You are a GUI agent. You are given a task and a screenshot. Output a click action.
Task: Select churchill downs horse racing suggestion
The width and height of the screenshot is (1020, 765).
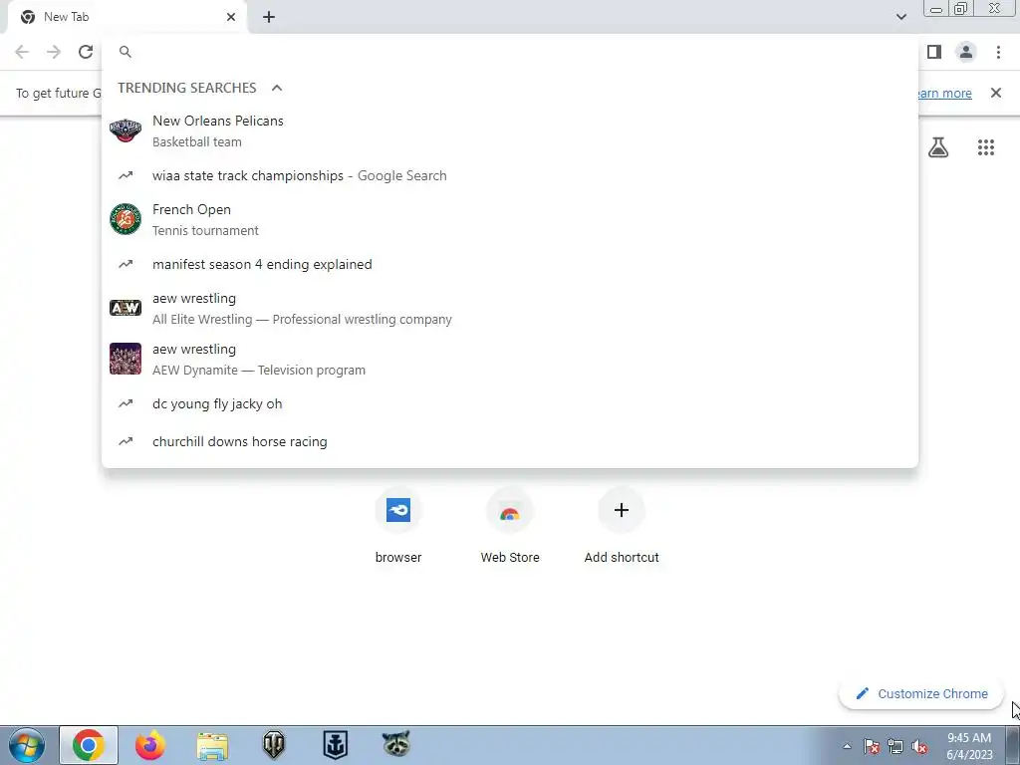coord(510,441)
